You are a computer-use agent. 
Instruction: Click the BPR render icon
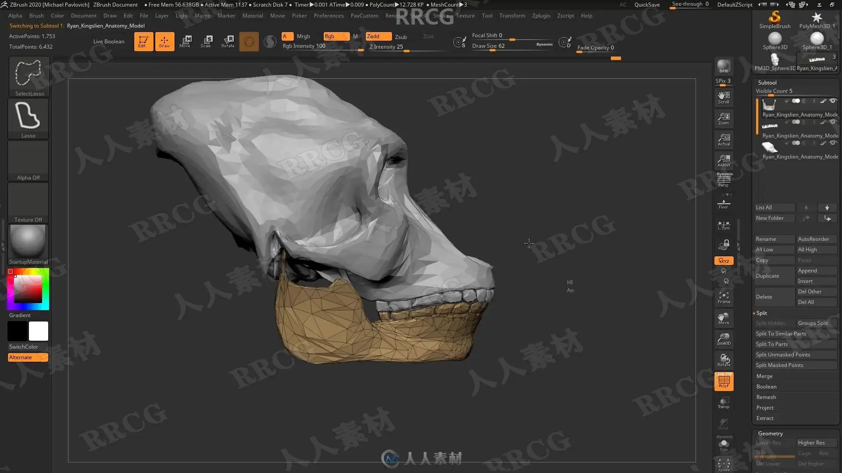pos(724,66)
